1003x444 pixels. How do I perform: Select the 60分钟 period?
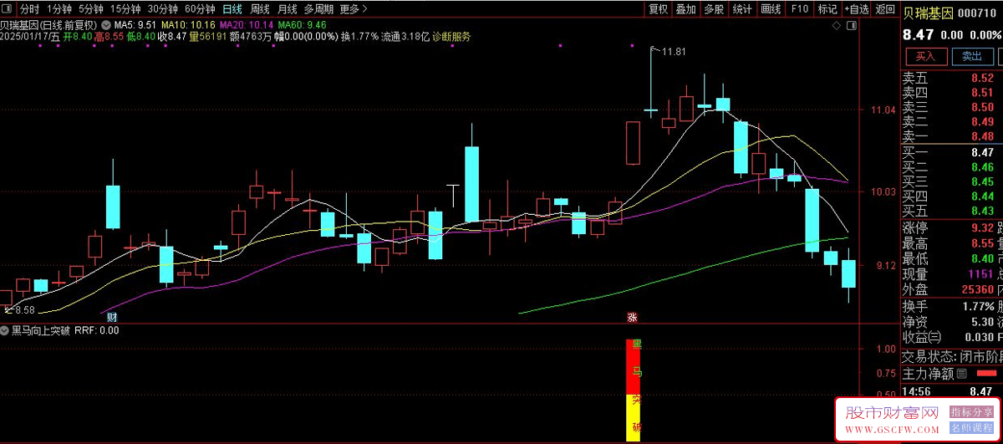[200, 9]
